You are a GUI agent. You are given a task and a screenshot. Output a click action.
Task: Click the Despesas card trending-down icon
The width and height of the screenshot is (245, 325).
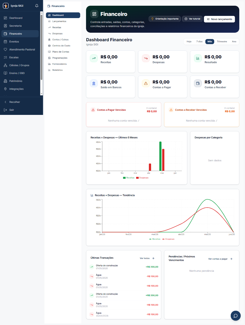146,58
